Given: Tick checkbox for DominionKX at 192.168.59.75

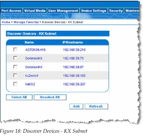Looking at the screenshot, I should 15,58.
